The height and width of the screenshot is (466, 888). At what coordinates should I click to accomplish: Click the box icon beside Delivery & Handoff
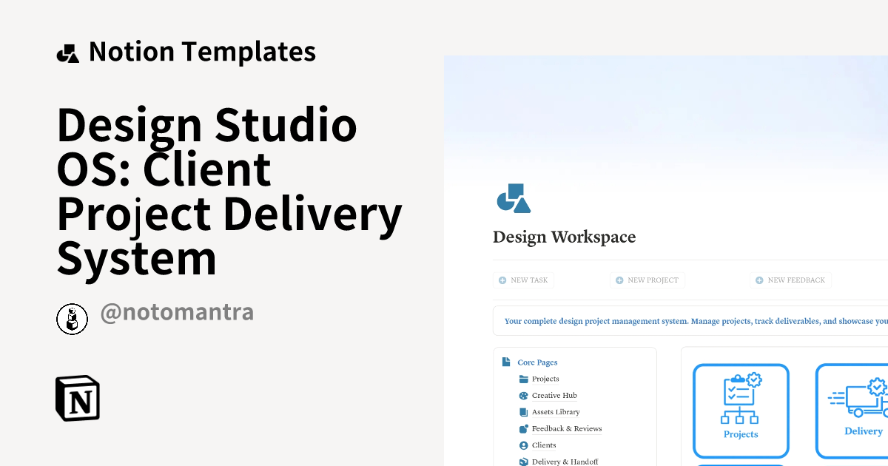524,462
